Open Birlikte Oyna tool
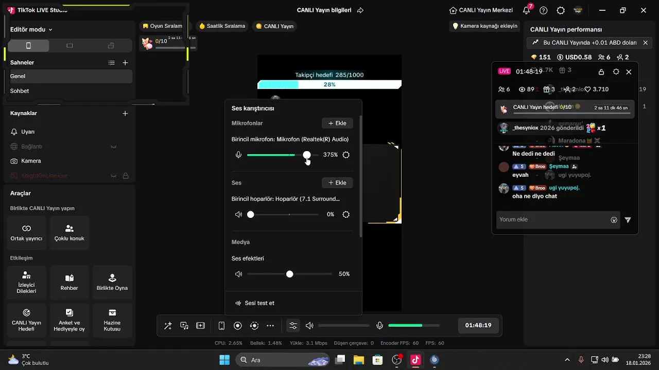The height and width of the screenshot is (370, 659). tap(112, 283)
